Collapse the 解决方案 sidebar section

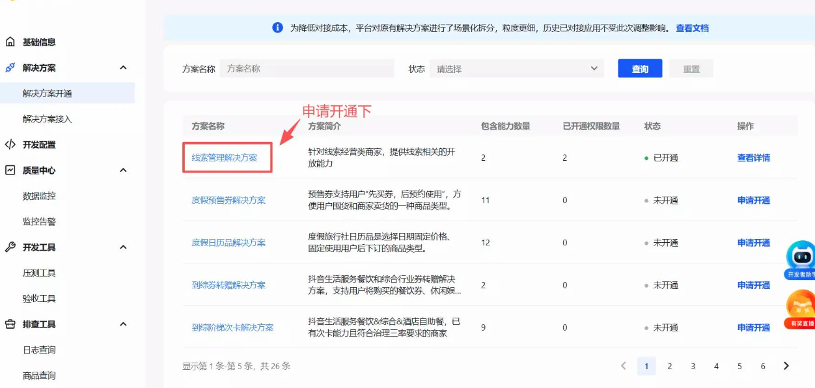123,68
